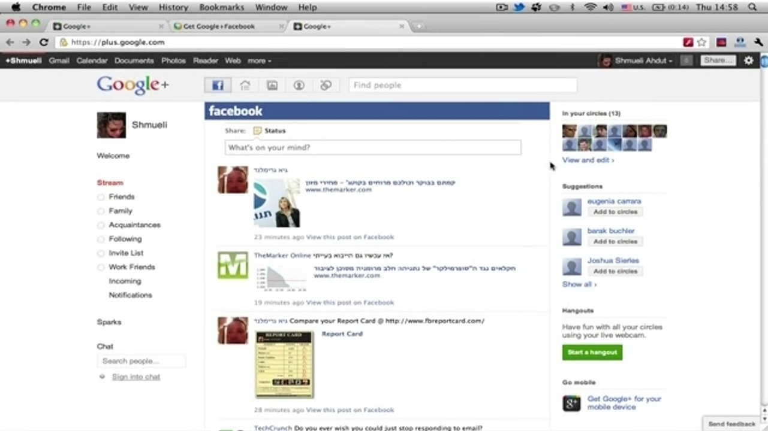768x431 pixels.
Task: Open Gmail link in the top bar
Action: coord(59,60)
